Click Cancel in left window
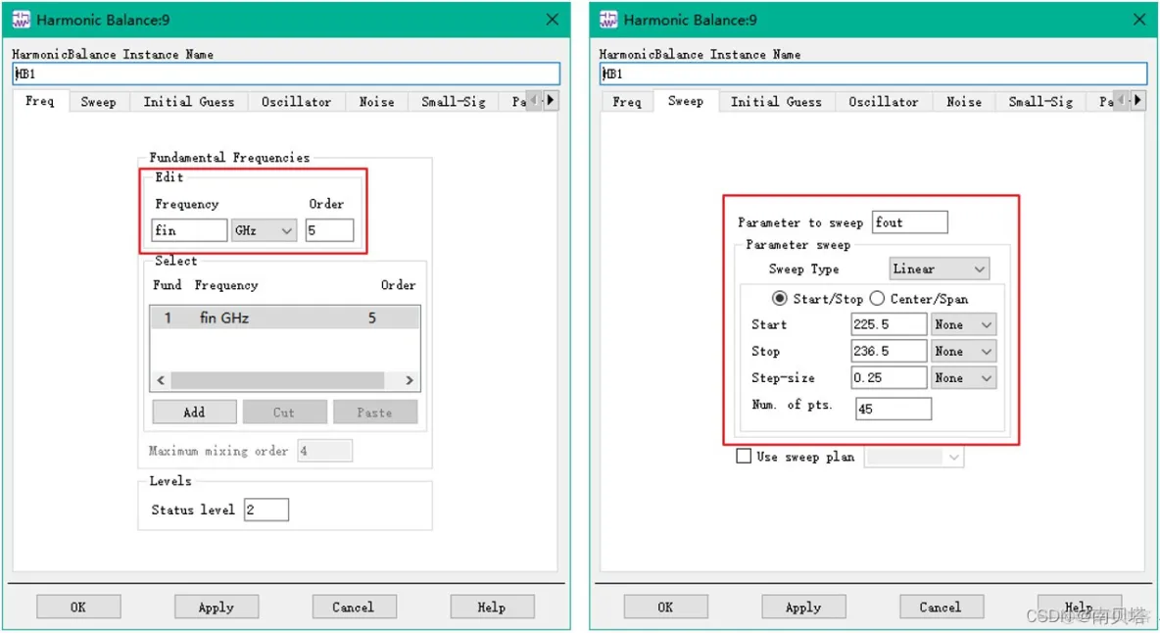Screen dimensions: 1160x633 click(354, 608)
